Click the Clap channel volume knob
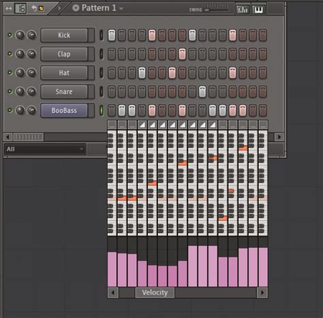The height and width of the screenshot is (318, 323). coord(31,54)
